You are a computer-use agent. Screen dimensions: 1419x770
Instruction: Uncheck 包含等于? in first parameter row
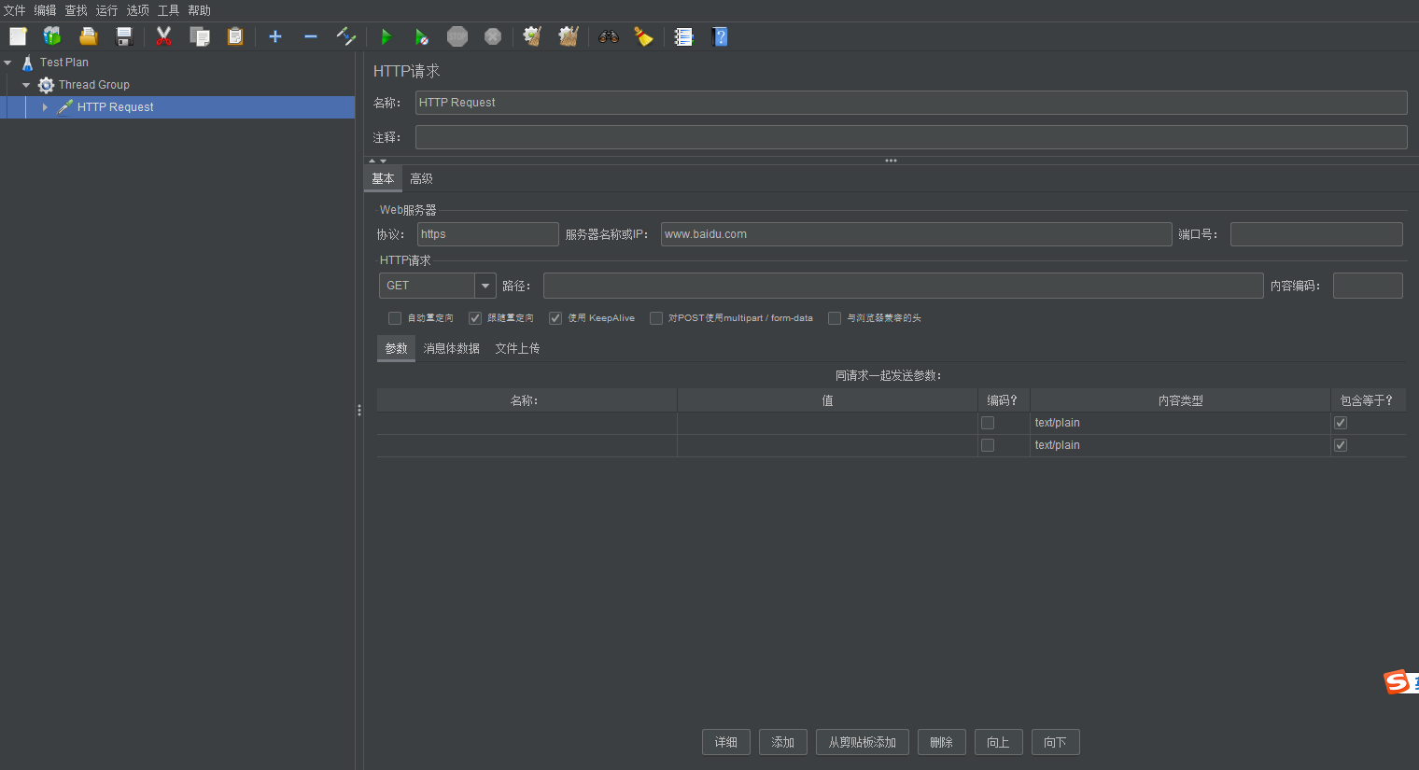1341,423
